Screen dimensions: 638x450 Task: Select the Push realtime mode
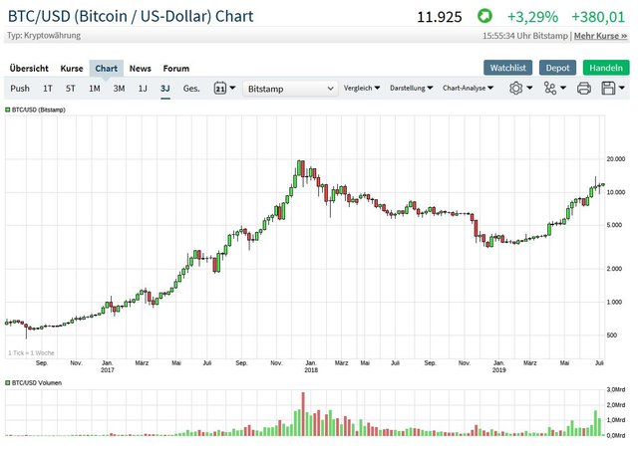20,88
